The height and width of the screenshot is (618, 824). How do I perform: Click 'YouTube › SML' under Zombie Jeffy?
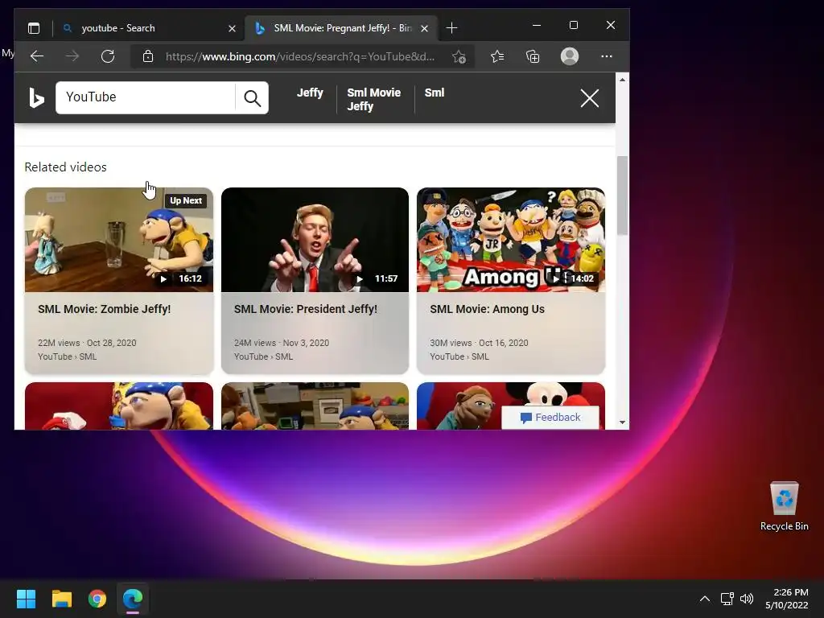click(x=68, y=356)
